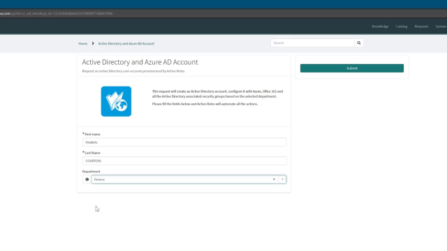Click the Department info icon
447x251 pixels.
point(87,180)
